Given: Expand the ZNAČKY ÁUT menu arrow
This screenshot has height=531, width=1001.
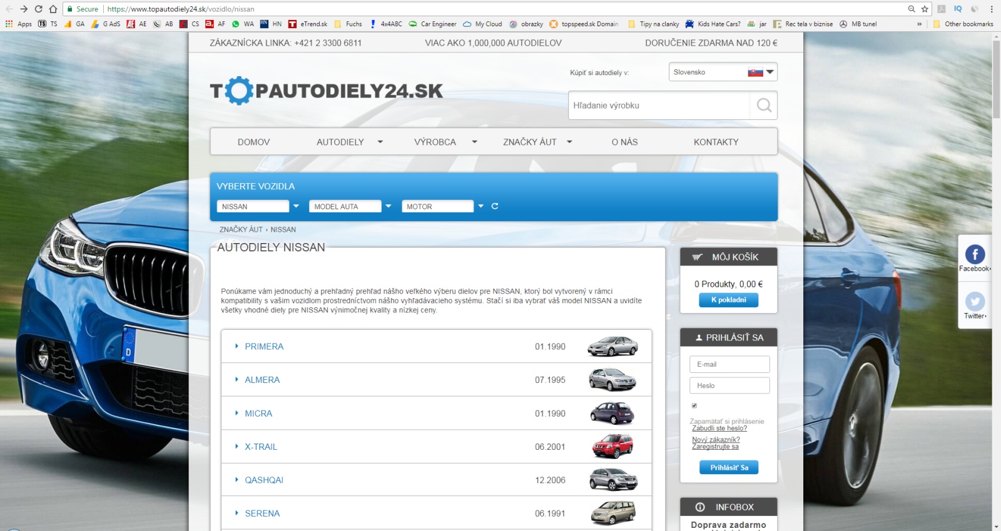Looking at the screenshot, I should pyautogui.click(x=569, y=142).
